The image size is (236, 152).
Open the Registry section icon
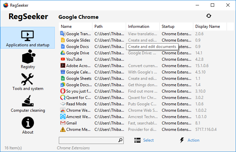28,56
